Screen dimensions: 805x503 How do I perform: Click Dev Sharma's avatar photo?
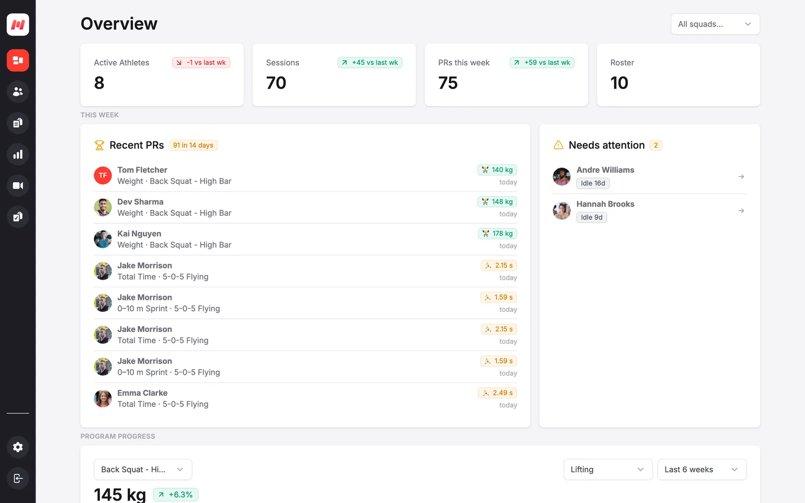103,207
